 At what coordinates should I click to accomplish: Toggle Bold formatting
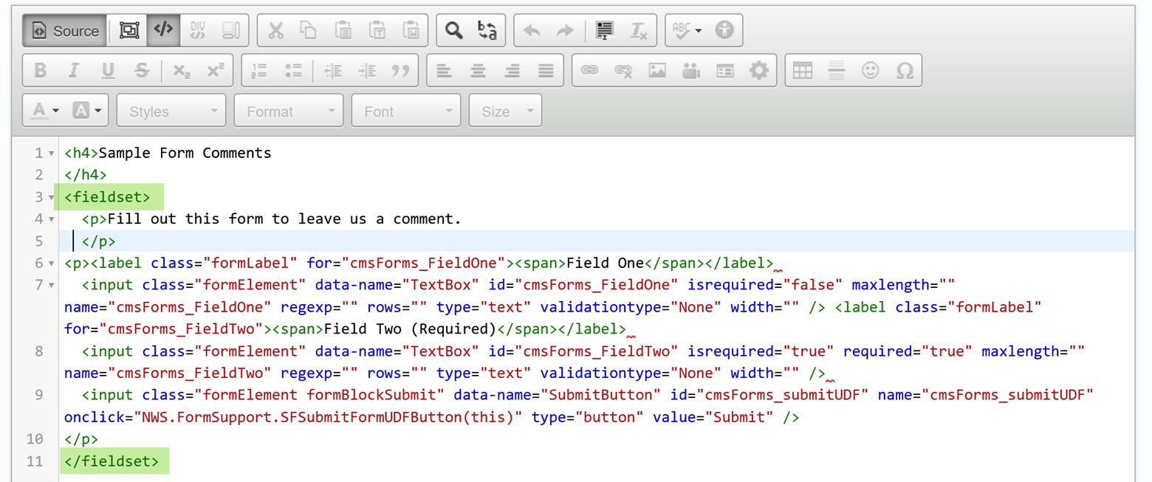pyautogui.click(x=41, y=71)
